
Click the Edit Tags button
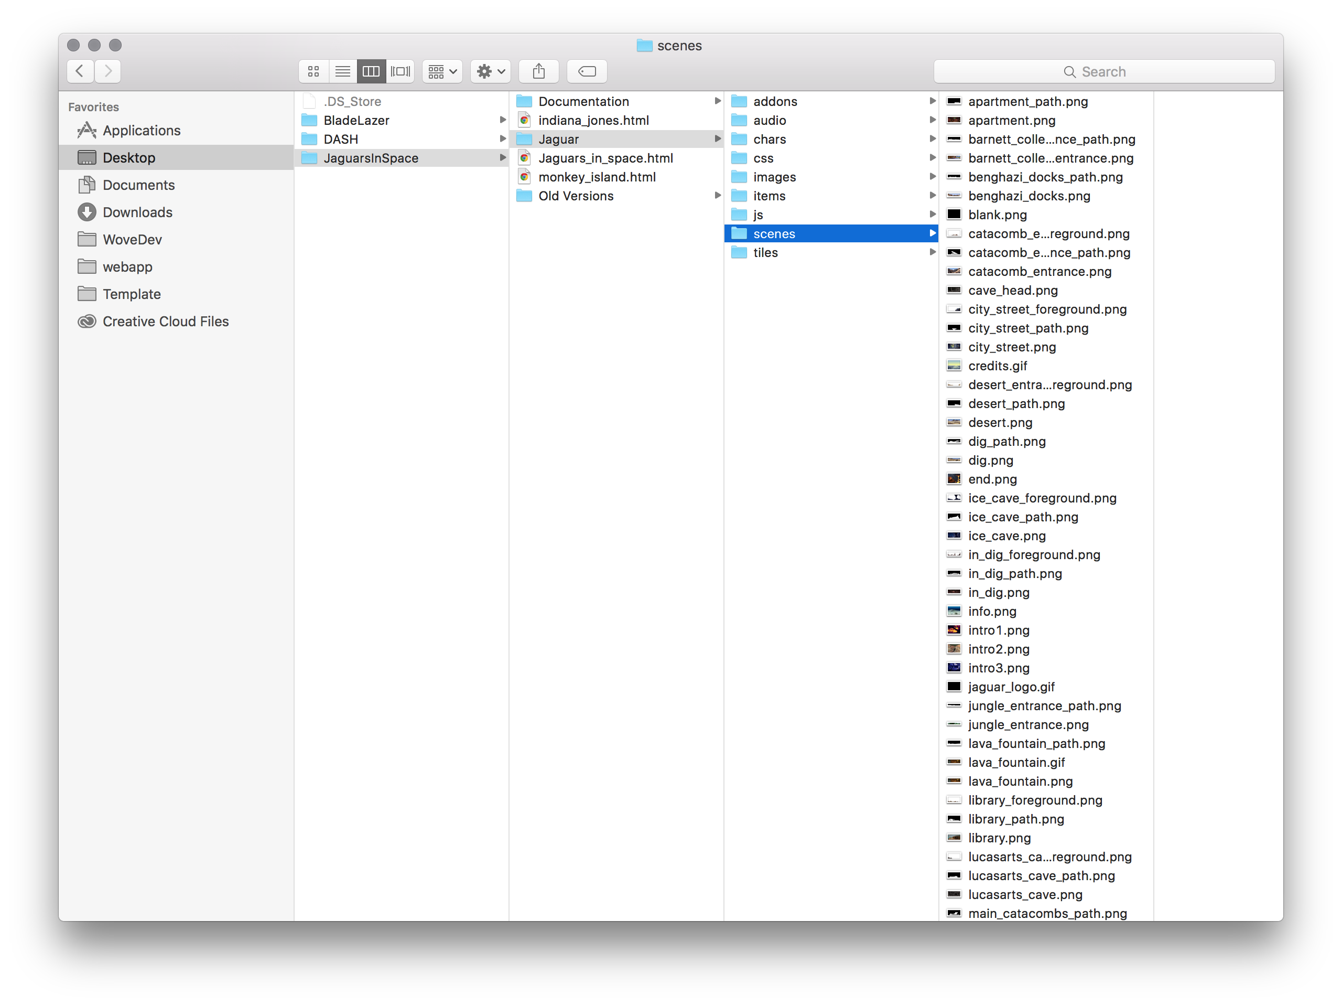tap(587, 72)
